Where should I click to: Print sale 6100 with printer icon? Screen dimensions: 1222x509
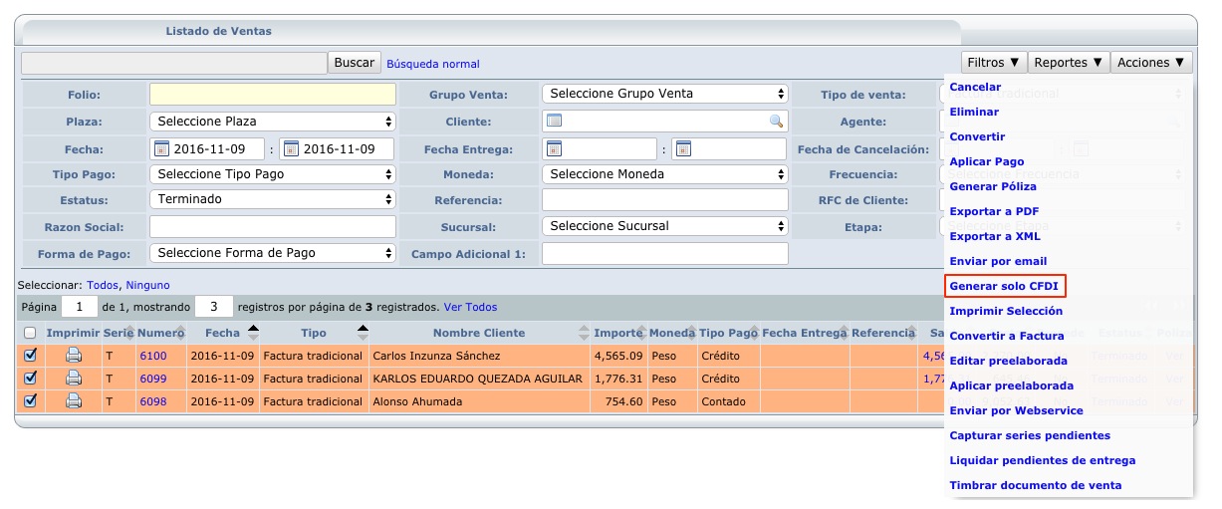coord(73,355)
